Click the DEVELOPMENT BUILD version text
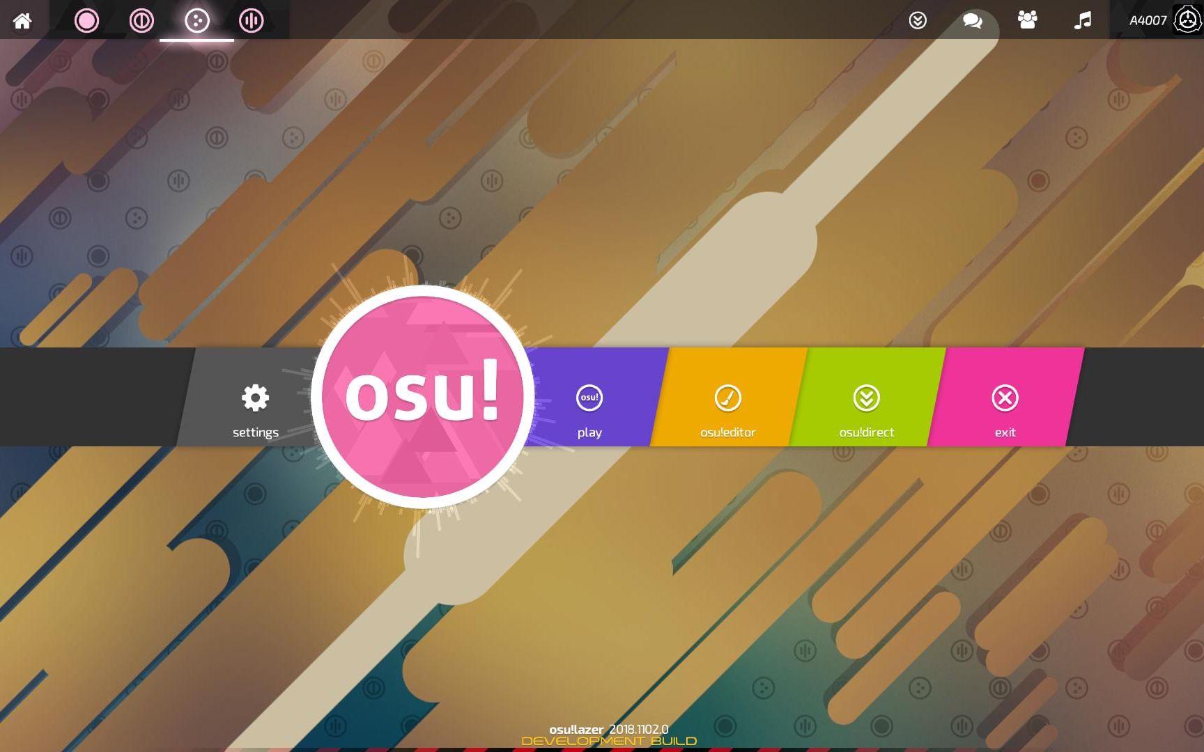Screen dimensions: 1204x752 click(608, 742)
